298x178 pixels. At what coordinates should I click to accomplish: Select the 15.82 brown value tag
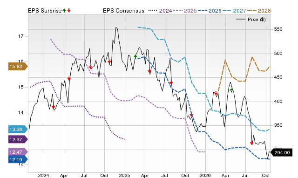click(x=18, y=66)
